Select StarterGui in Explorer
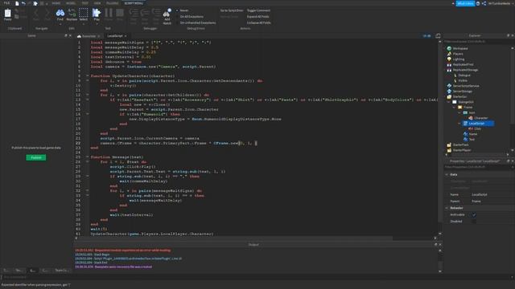The image size is (515, 289). [459, 96]
